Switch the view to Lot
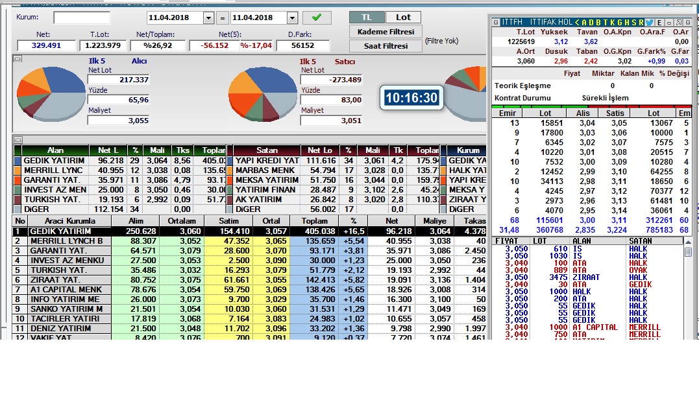The image size is (699, 398). [403, 18]
